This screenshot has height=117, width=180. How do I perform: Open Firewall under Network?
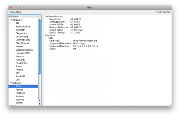(x=19, y=90)
